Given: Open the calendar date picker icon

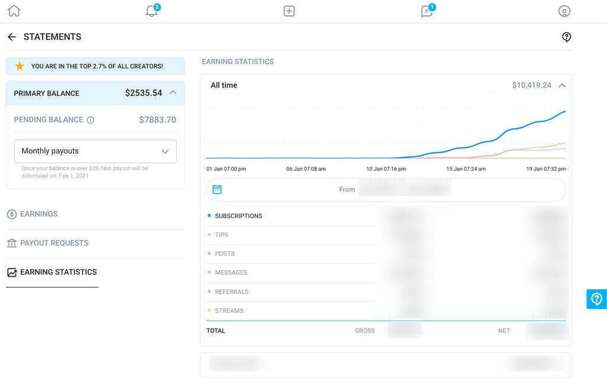Looking at the screenshot, I should click(217, 190).
